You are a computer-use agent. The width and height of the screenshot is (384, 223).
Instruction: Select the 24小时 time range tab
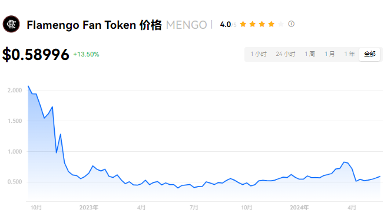pos(286,54)
